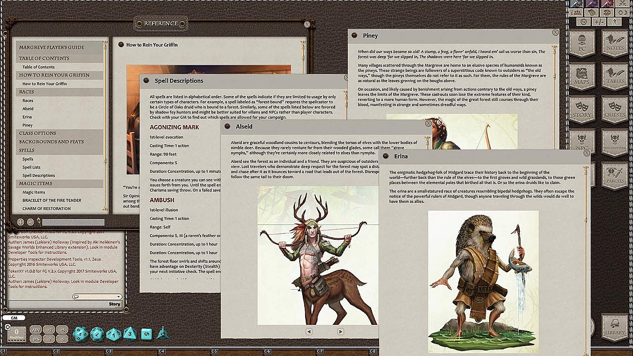Click the link dot beside Erina title
The image size is (633, 356).
385,156
